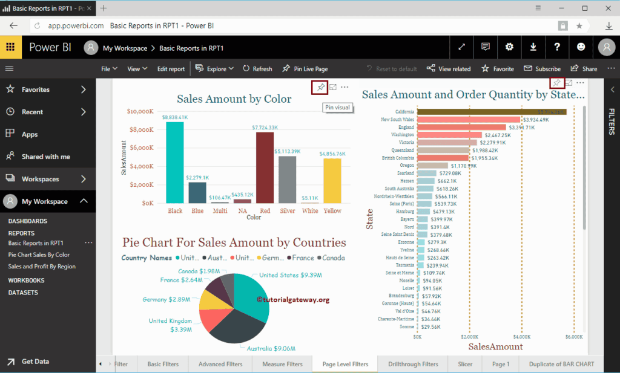This screenshot has width=620, height=373.
Task: Open the File menu
Action: (x=108, y=68)
